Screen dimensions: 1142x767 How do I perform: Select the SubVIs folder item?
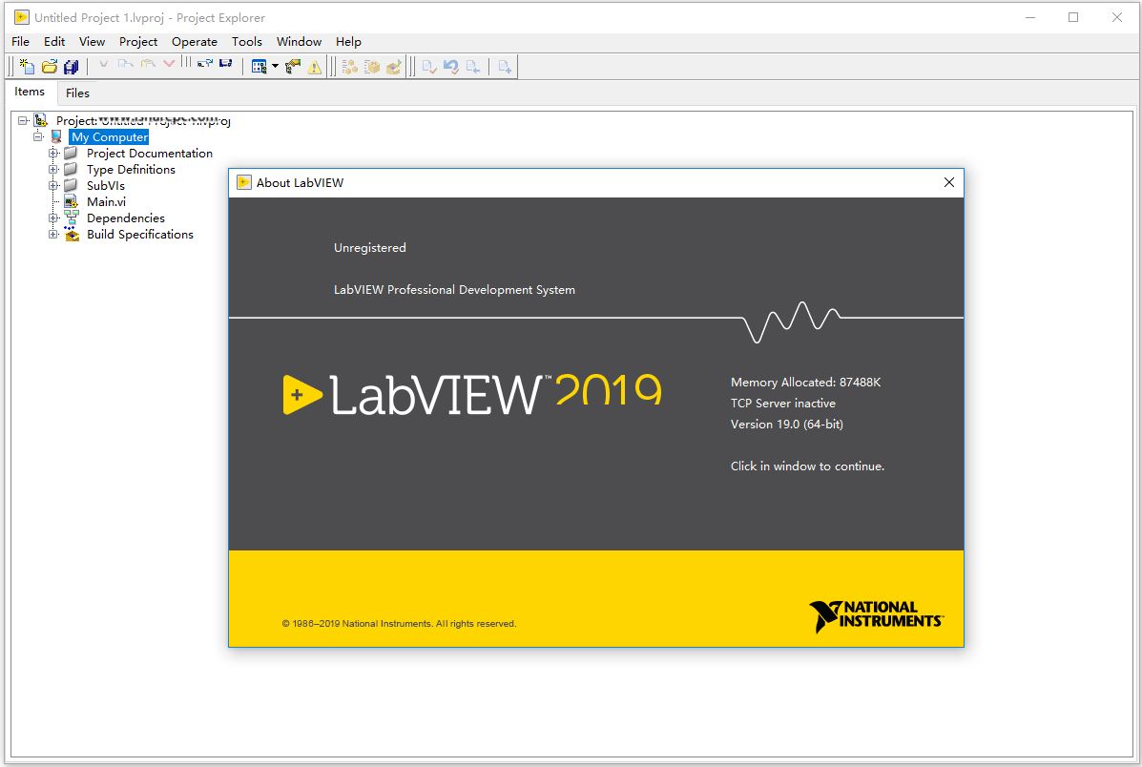105,186
